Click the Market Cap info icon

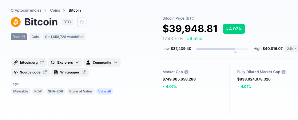tap(186, 72)
